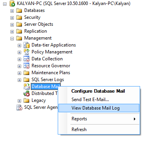
Task: Select the Databases tree label
Action: point(35,10)
